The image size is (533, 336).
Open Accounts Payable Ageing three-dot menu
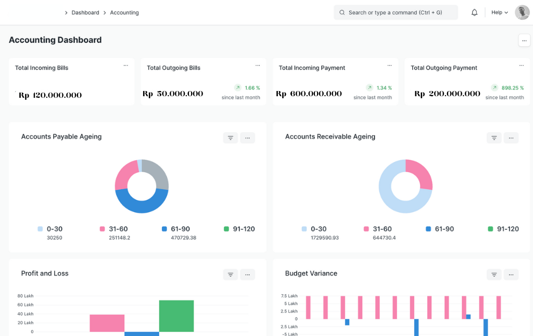tap(247, 138)
